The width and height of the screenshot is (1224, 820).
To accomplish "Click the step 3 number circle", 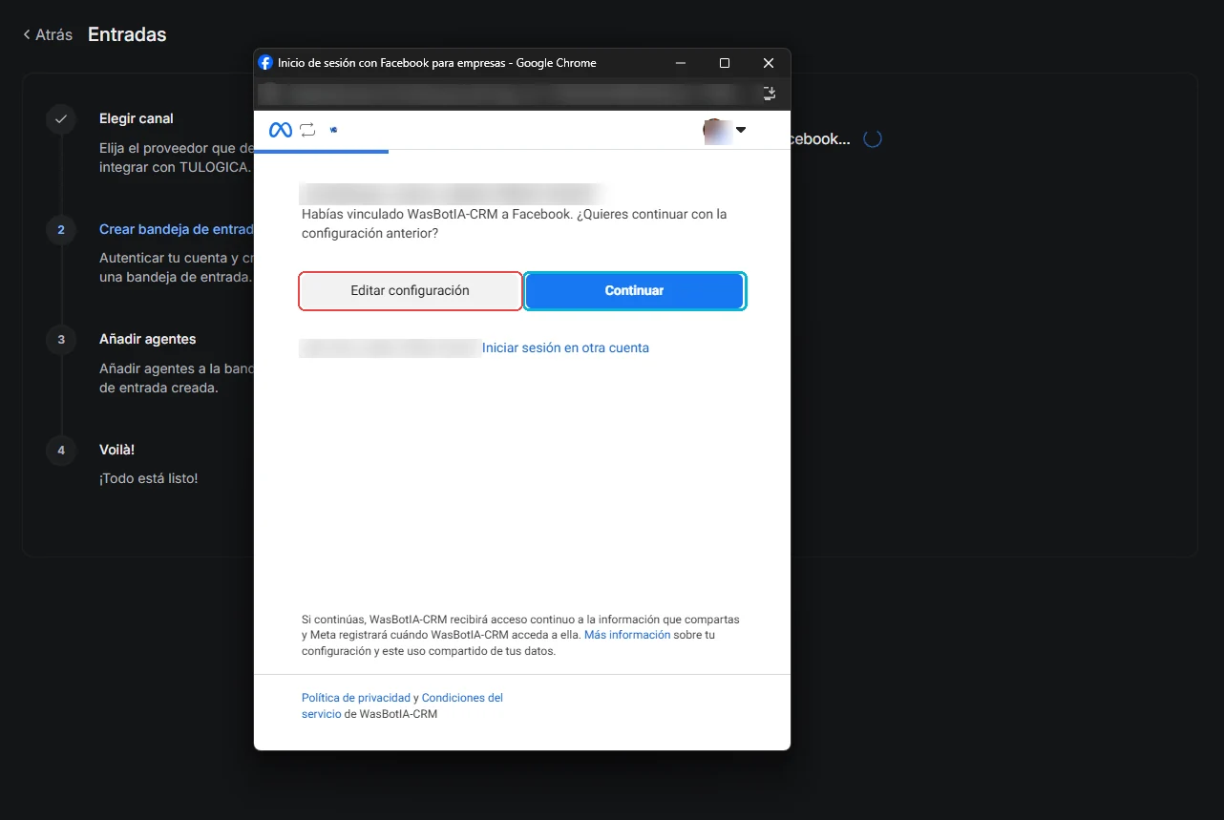I will click(x=61, y=340).
